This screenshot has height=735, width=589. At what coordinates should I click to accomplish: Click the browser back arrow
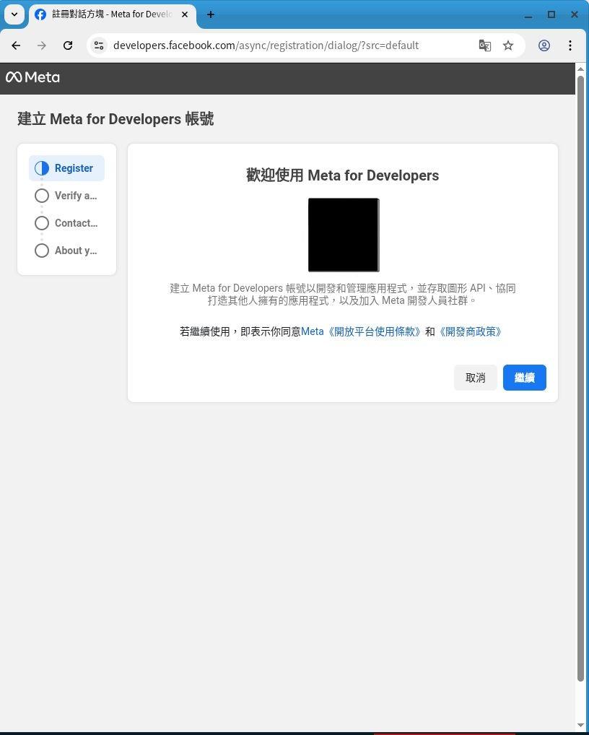coord(16,45)
